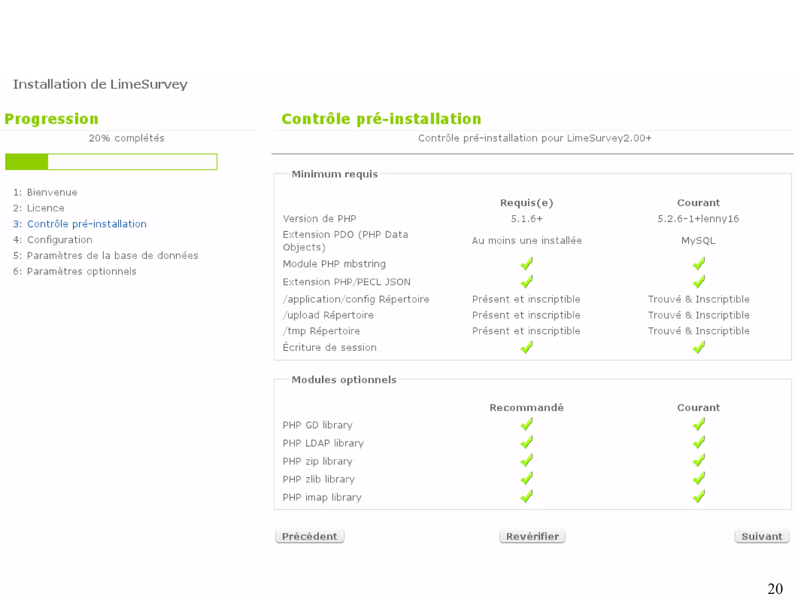Click required checkmark for PHP/PECL JSON extension
The height and width of the screenshot is (599, 798).
pyautogui.click(x=526, y=282)
